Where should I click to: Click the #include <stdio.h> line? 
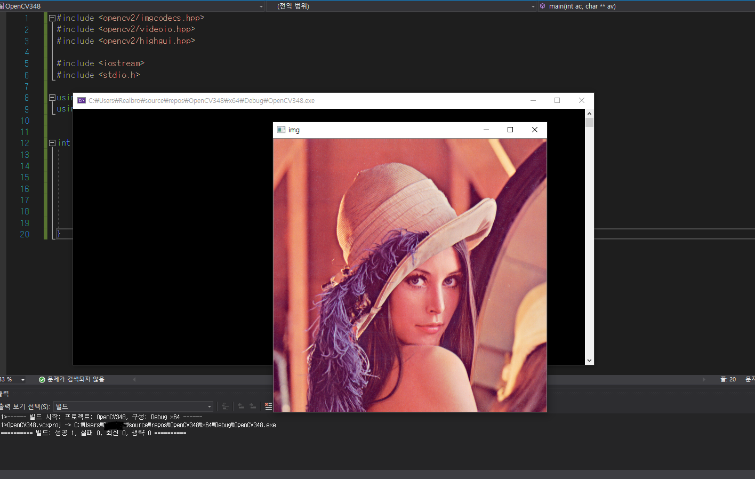click(98, 75)
